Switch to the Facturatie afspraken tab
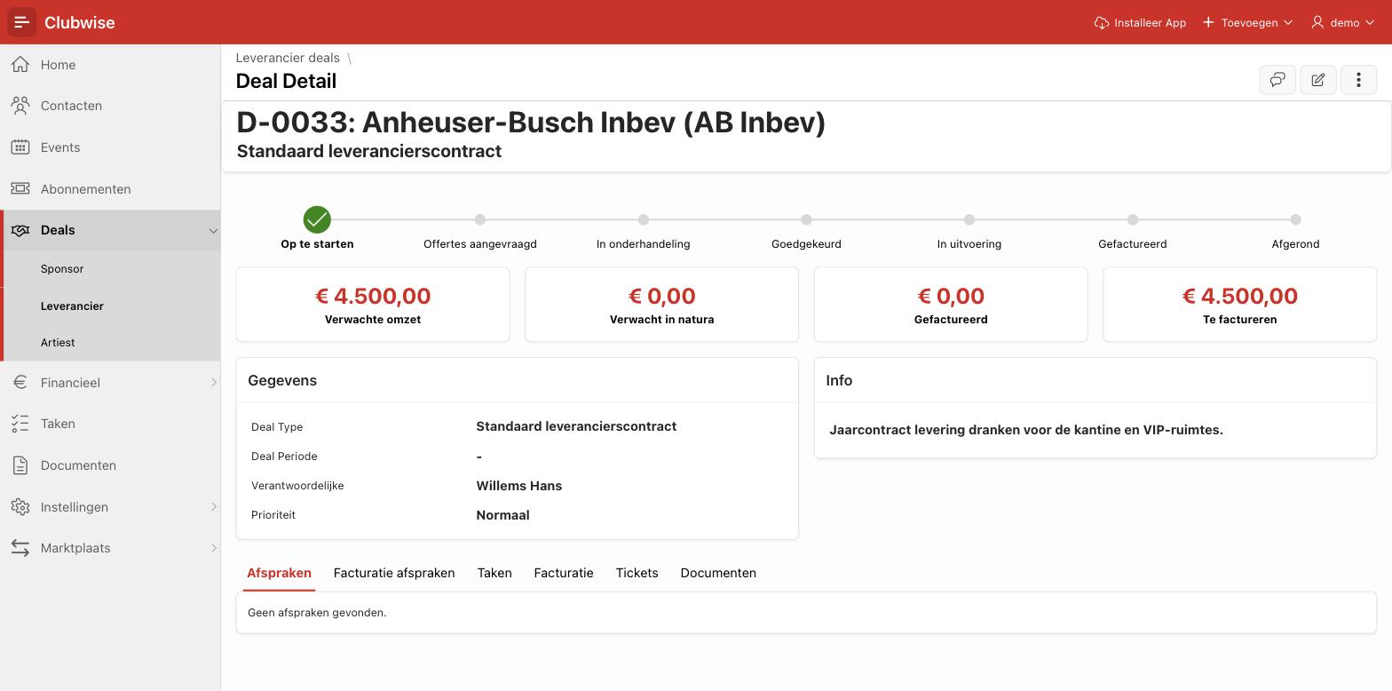 pos(394,573)
